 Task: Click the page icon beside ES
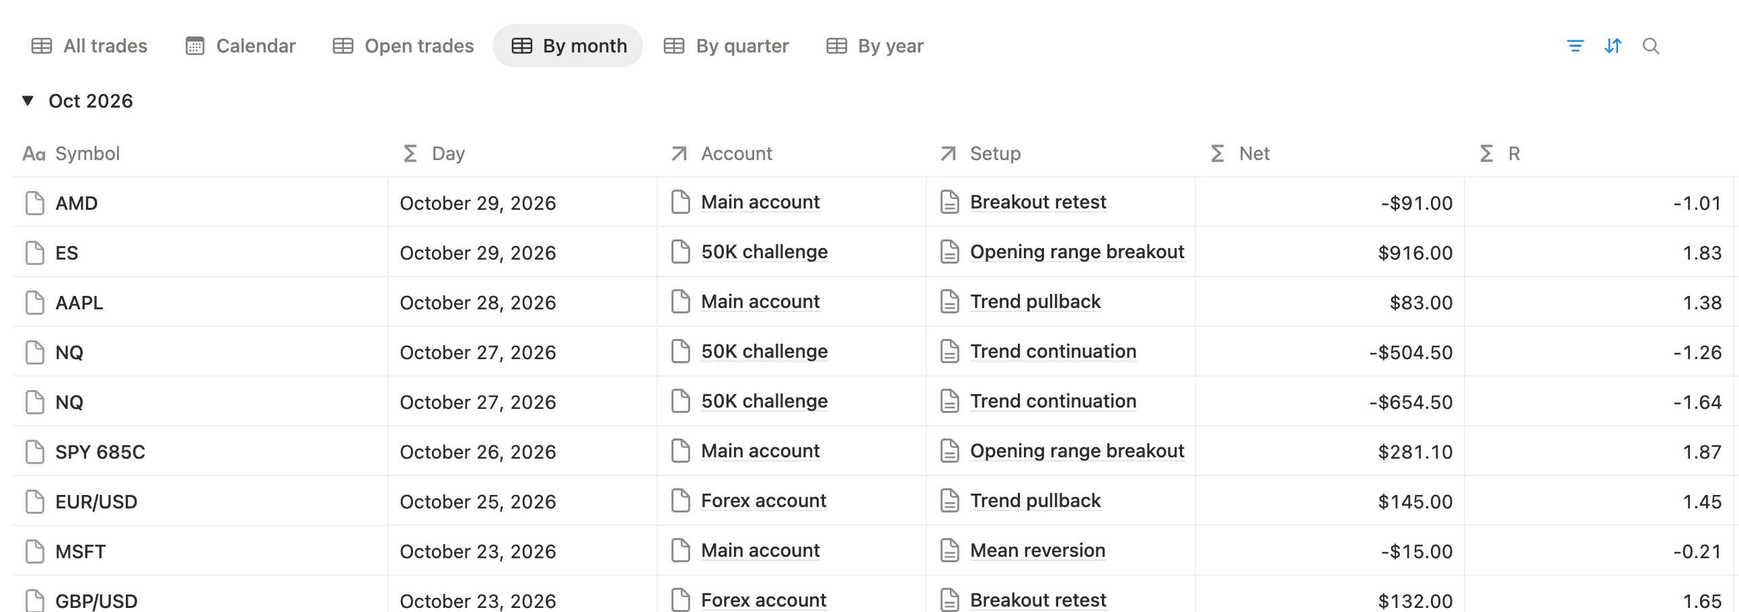pyautogui.click(x=34, y=252)
